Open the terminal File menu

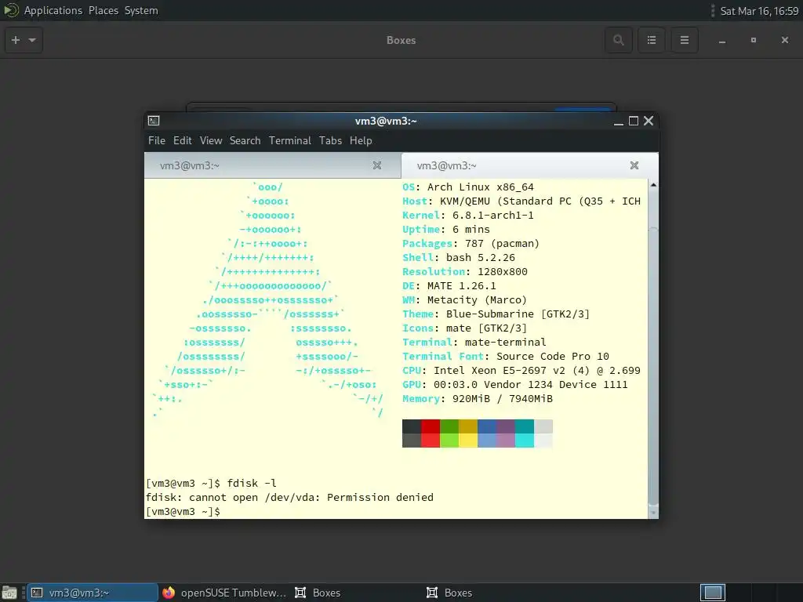coord(157,140)
